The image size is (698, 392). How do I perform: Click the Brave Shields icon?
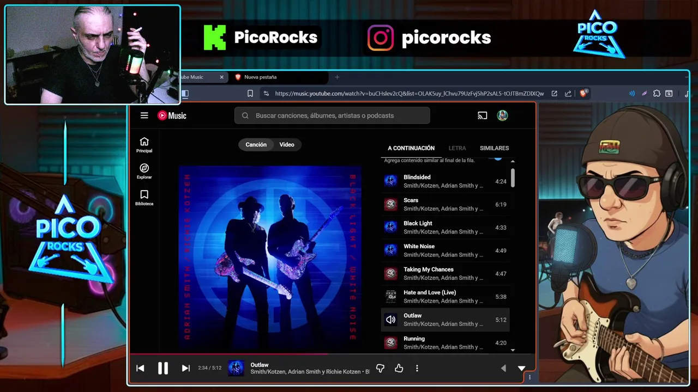coord(583,94)
